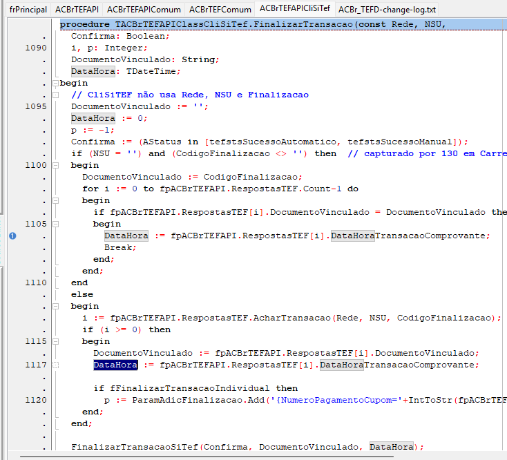Collapse the begin block at line 1115
507x460 pixels.
[x=56, y=342]
